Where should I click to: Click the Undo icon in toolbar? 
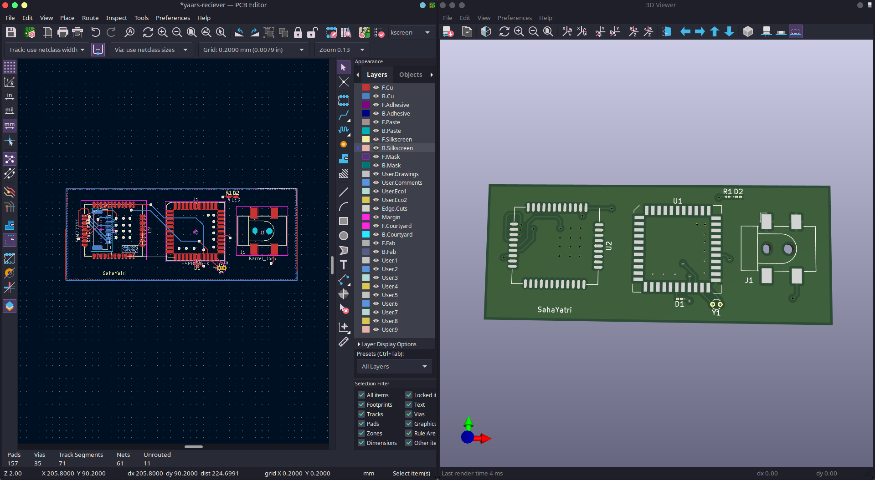[96, 32]
